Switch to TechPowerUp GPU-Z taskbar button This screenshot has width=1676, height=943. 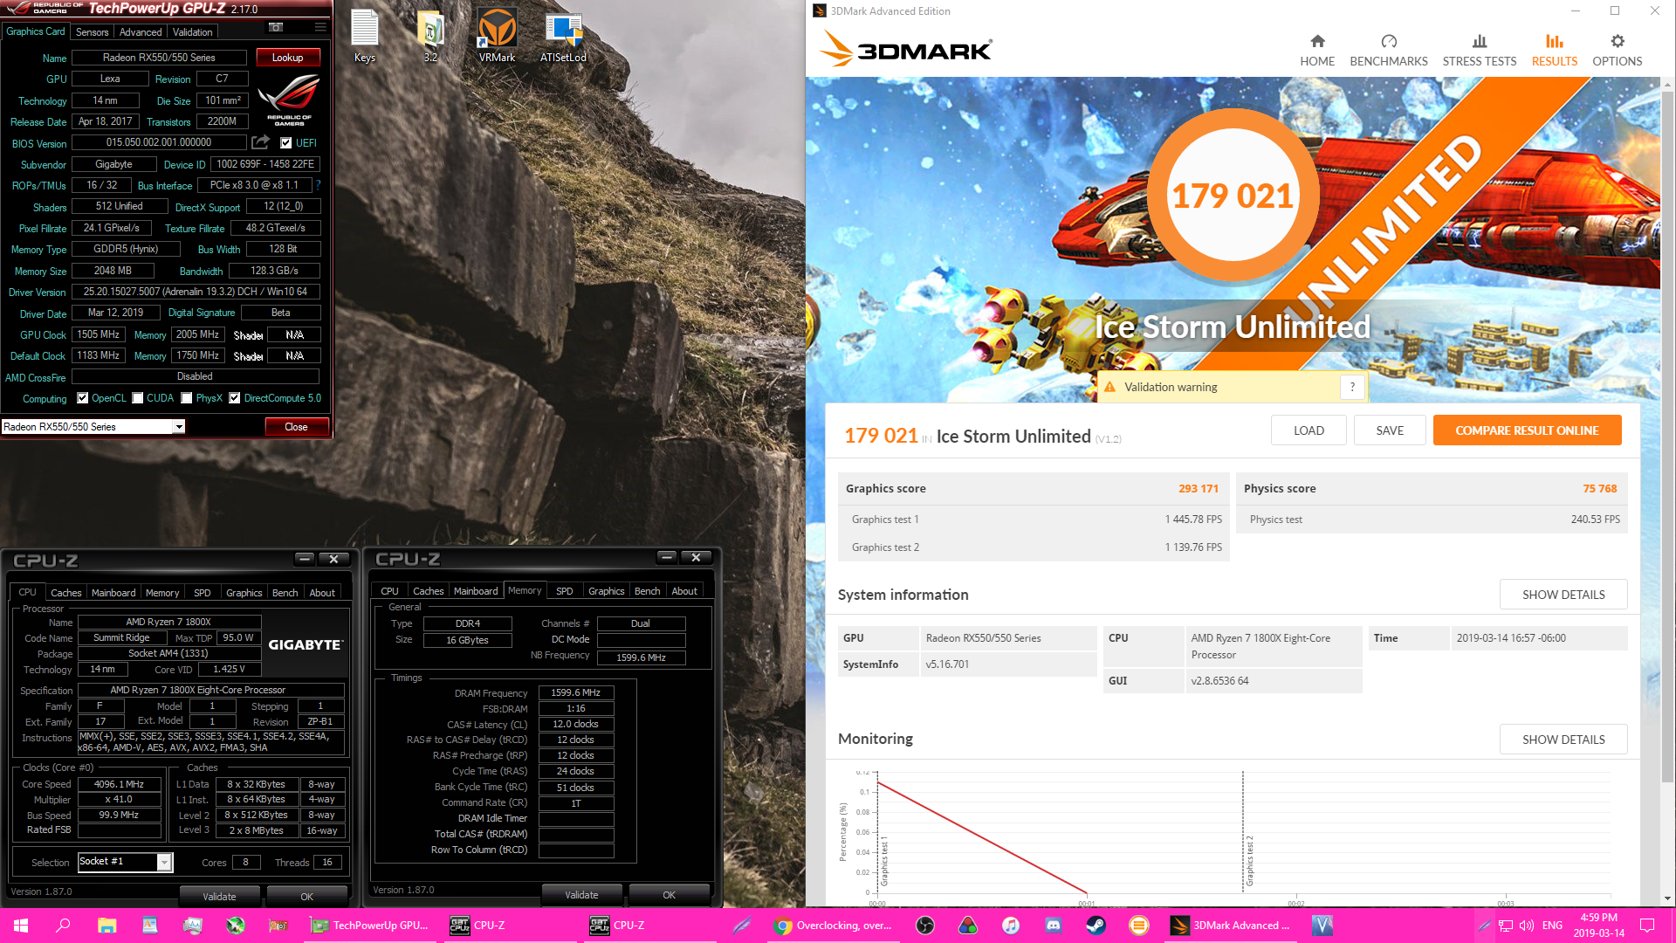370,926
